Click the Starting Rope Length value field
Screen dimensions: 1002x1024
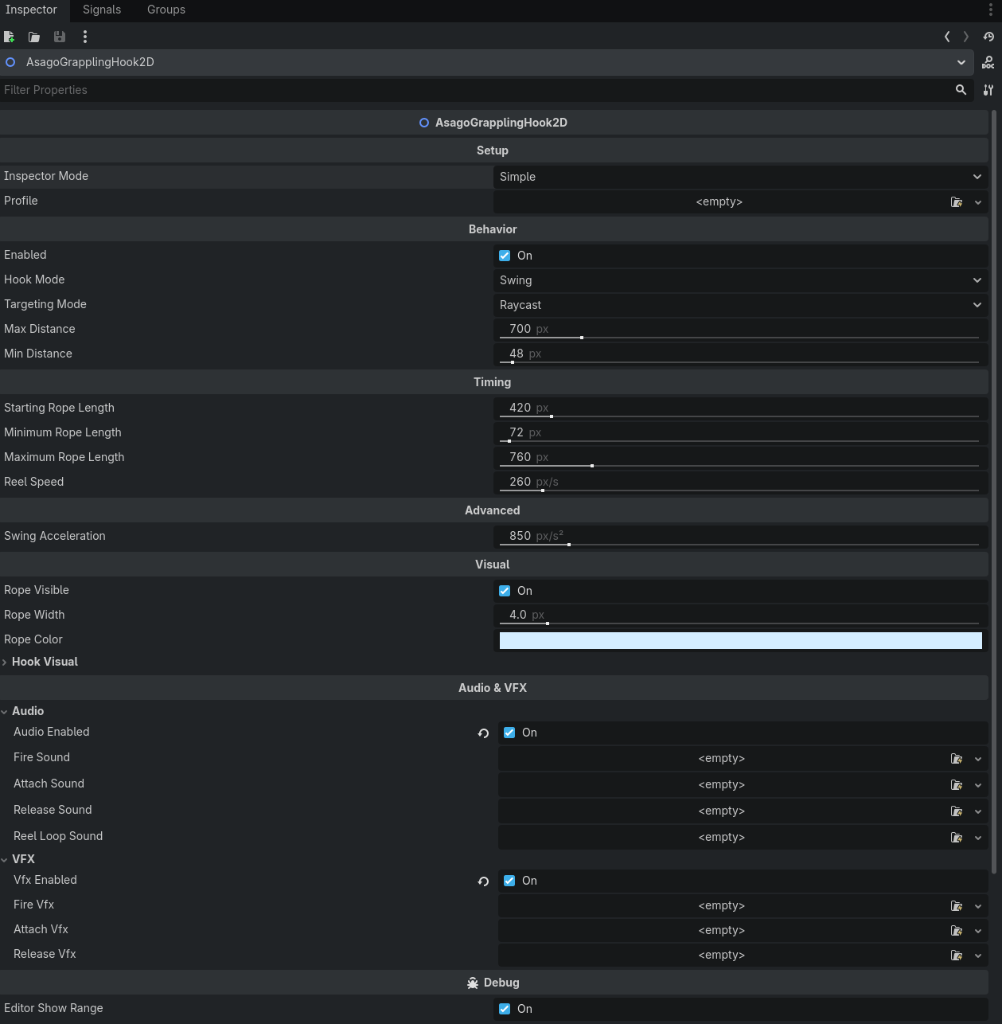tap(740, 408)
